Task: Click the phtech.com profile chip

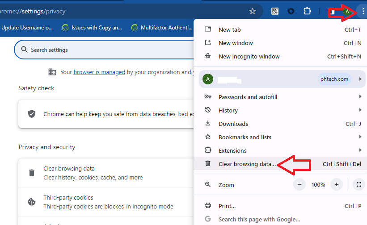Action: 334,79
